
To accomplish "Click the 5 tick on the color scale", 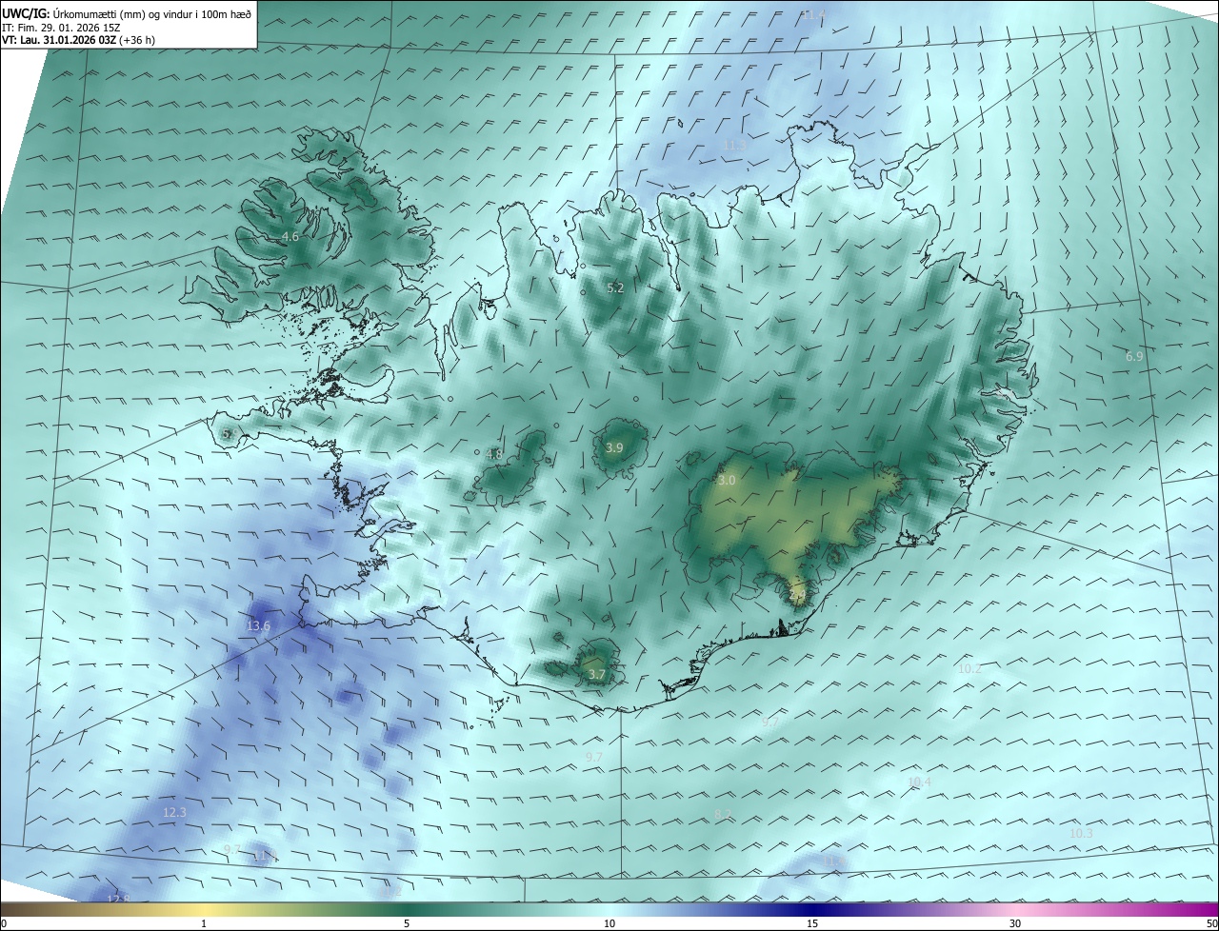I will 407,924.
